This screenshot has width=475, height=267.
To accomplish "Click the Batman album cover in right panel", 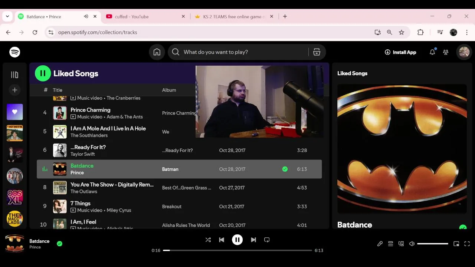I will point(402,149).
